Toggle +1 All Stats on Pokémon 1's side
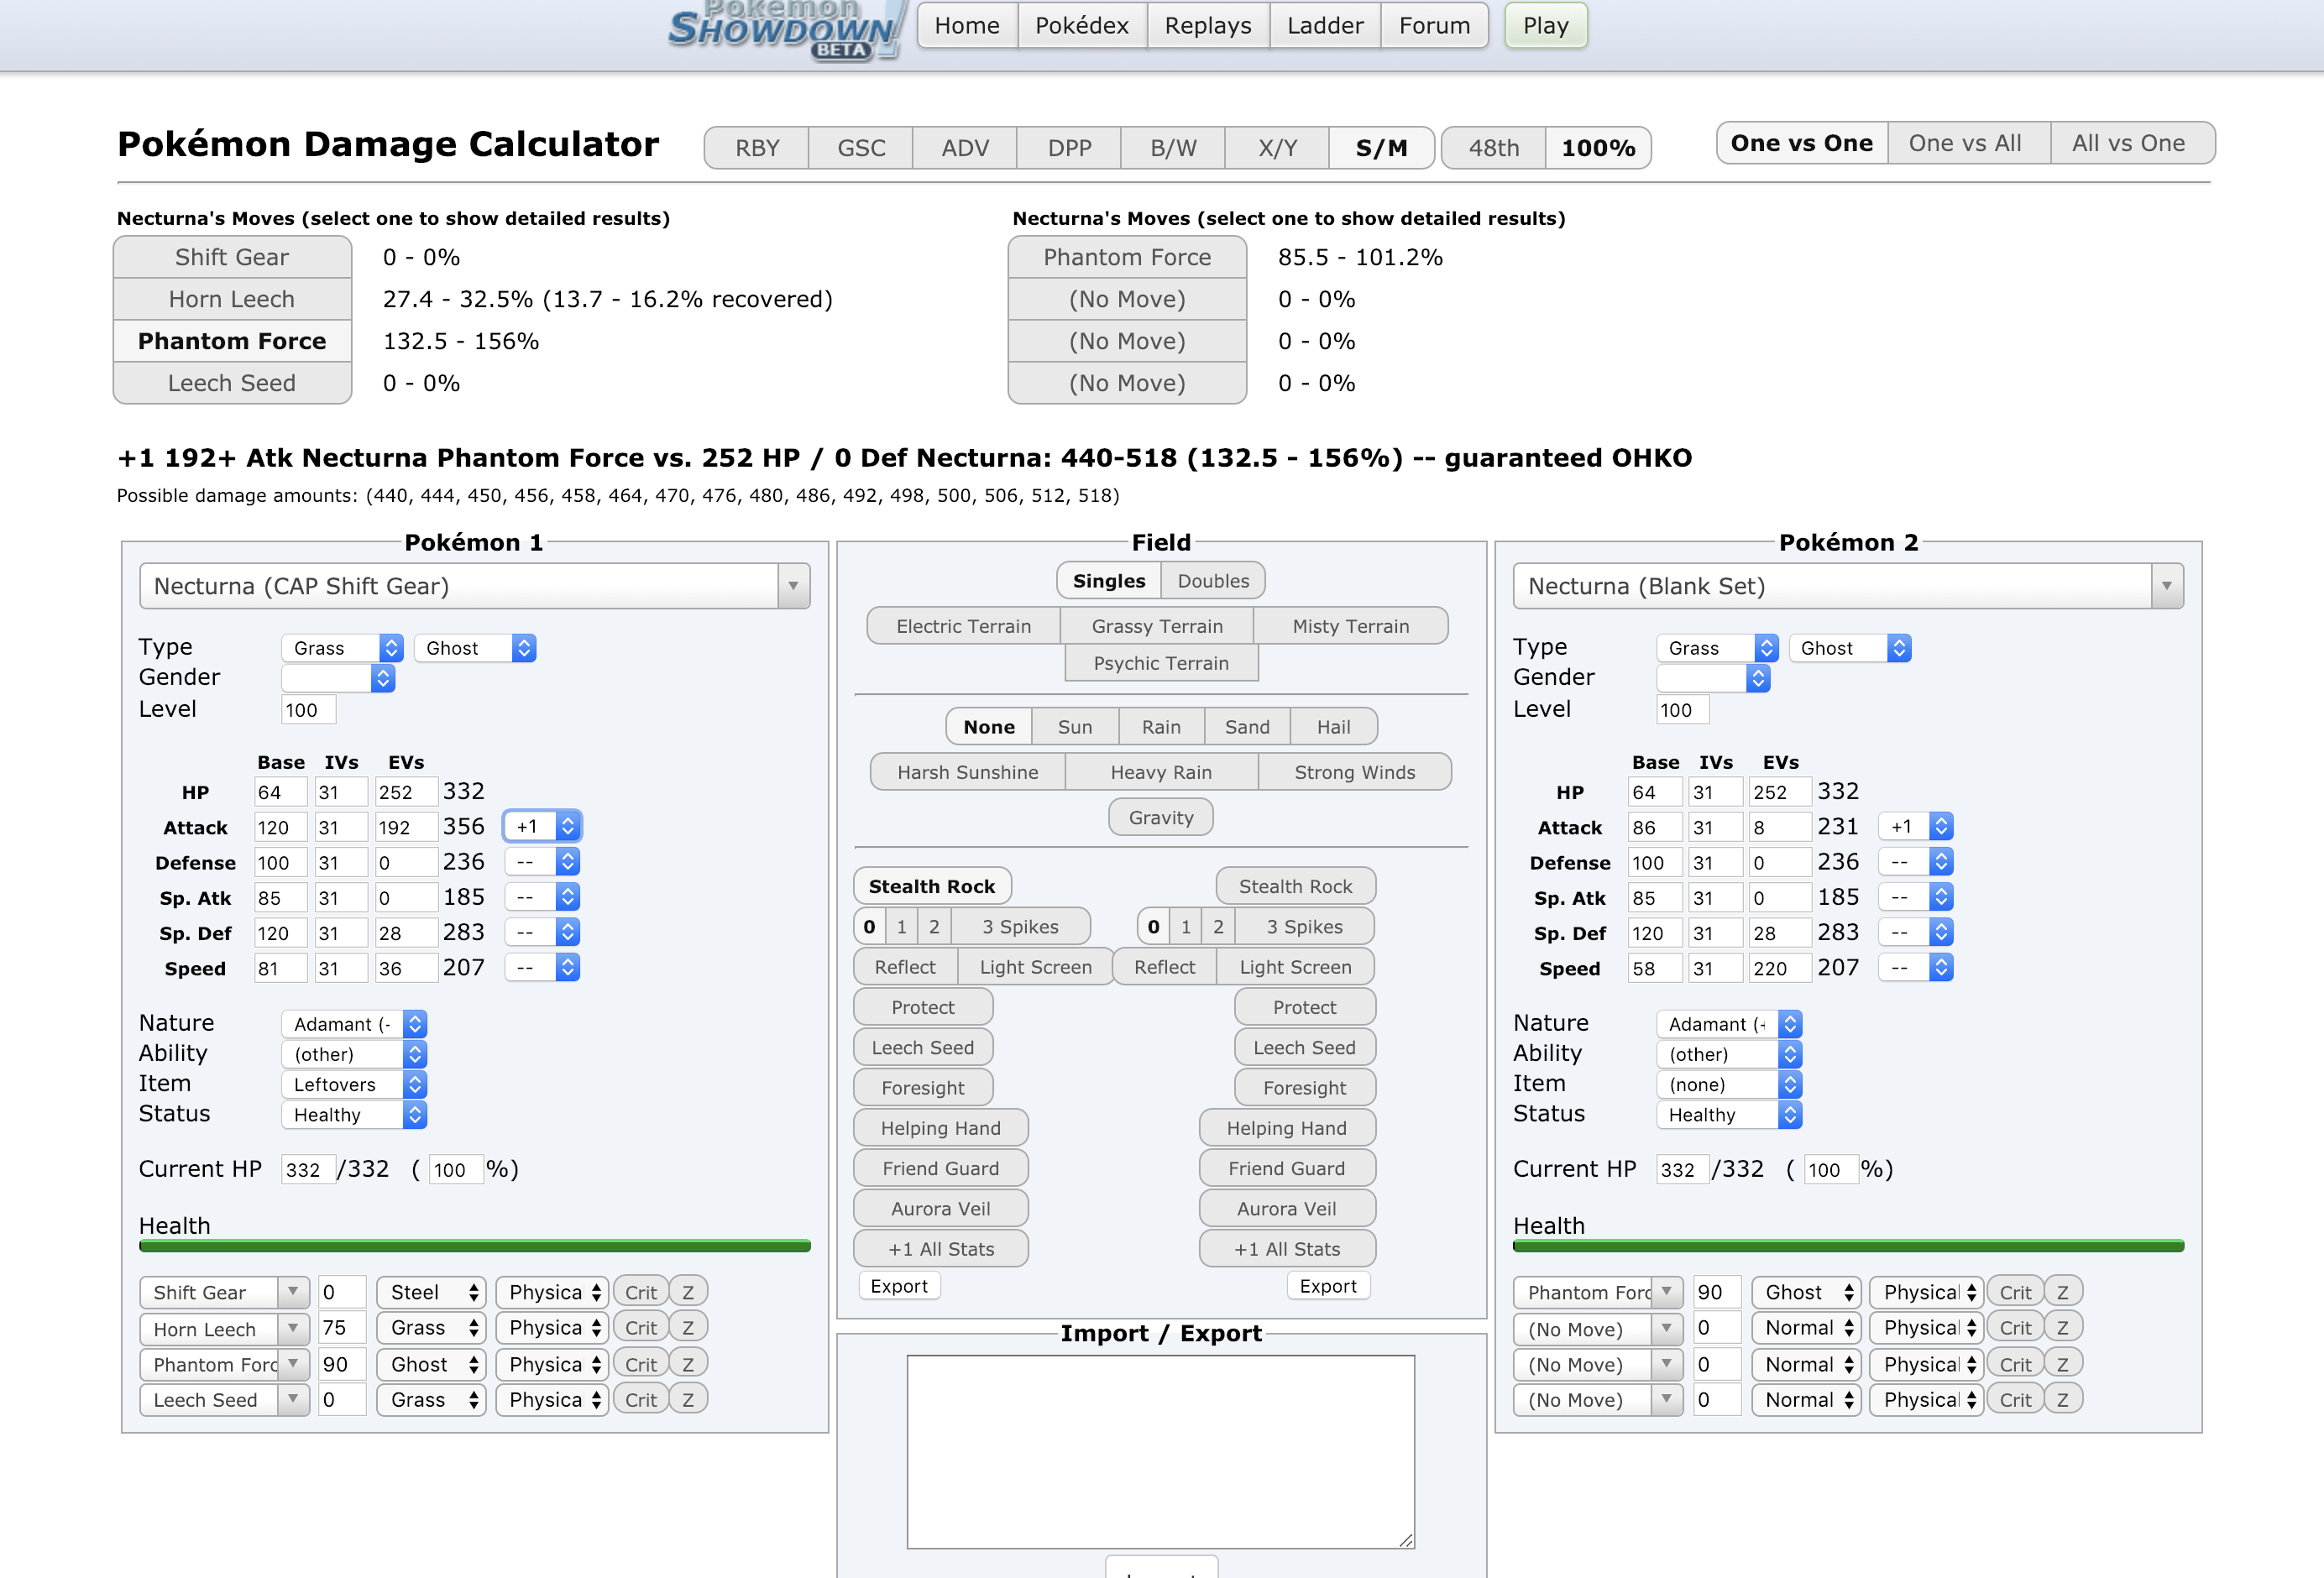The image size is (2324, 1578). 940,1249
